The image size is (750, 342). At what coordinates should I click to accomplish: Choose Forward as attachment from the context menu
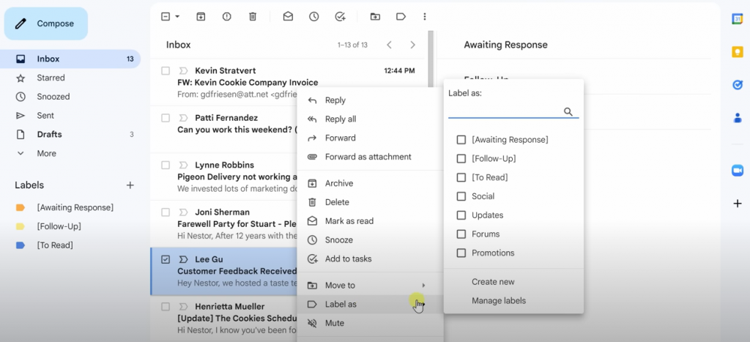[x=368, y=157]
